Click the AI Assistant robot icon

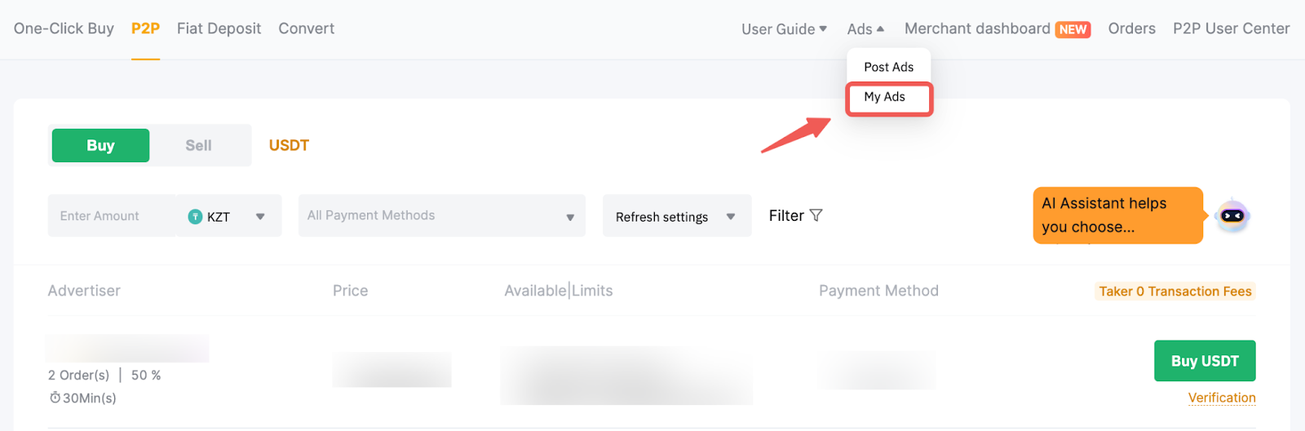click(x=1232, y=216)
